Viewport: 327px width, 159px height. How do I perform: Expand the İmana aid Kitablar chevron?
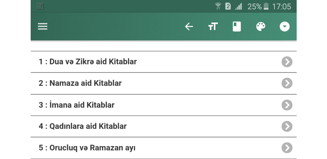[287, 105]
